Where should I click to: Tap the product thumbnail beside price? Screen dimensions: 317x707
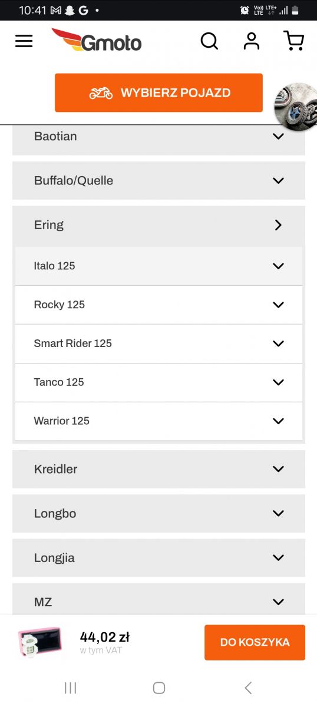39,642
